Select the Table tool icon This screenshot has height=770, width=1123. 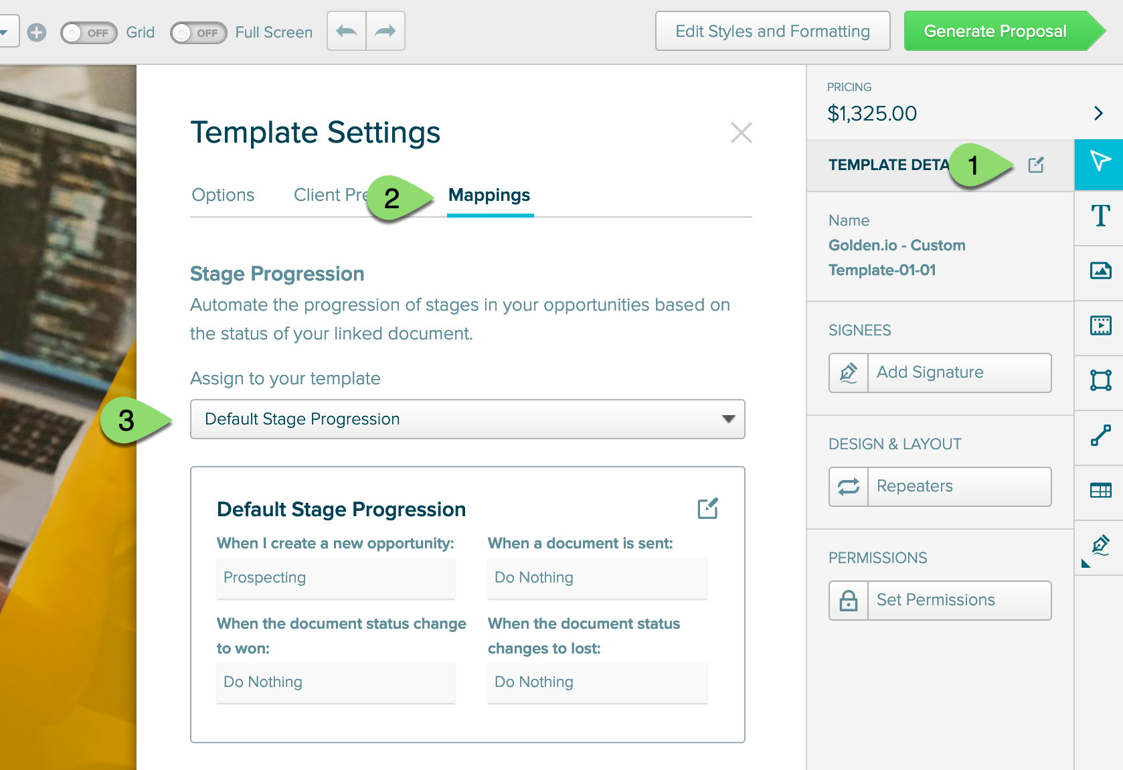tap(1100, 490)
